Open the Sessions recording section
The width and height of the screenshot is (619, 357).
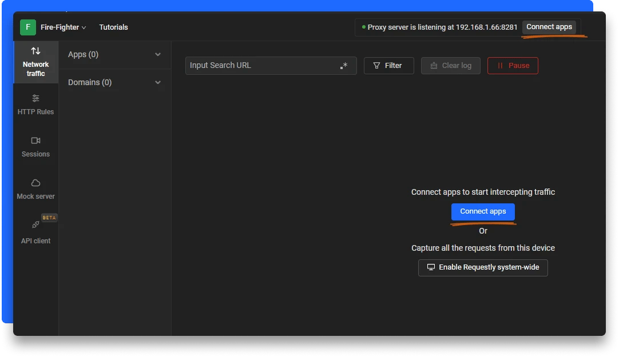[35, 147]
